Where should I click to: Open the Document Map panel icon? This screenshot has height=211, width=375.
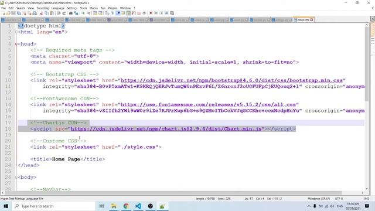pyautogui.click(x=128, y=13)
